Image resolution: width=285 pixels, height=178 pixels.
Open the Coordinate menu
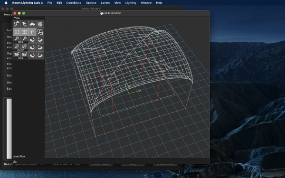pos(74,3)
